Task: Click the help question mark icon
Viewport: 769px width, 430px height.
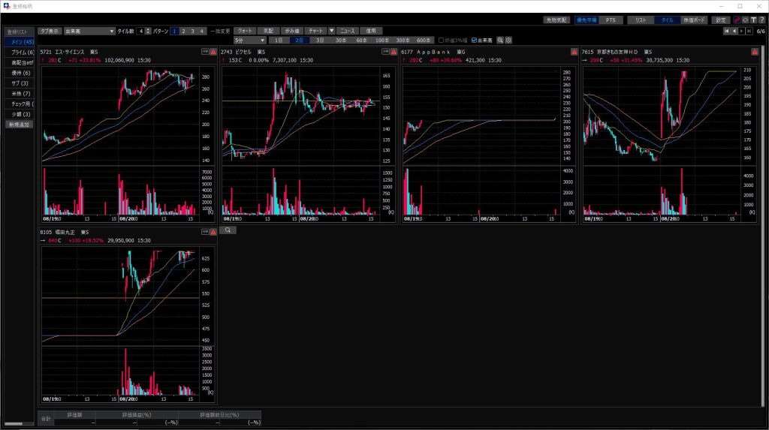Action: (761, 20)
